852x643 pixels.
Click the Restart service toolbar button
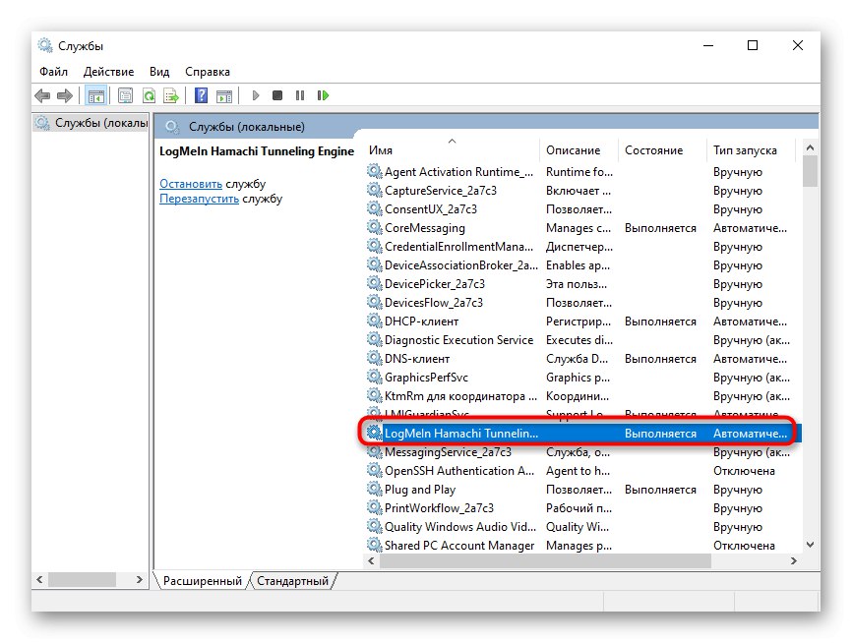323,95
